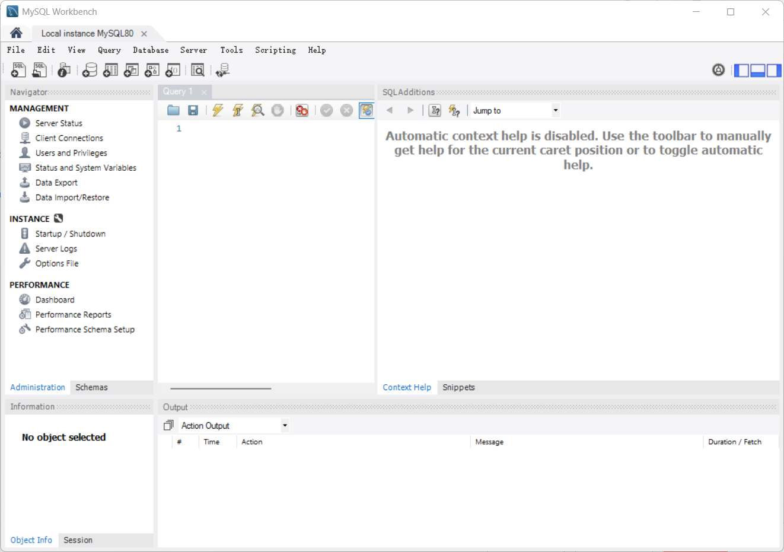Create new table icon
The image size is (784, 552).
(110, 70)
